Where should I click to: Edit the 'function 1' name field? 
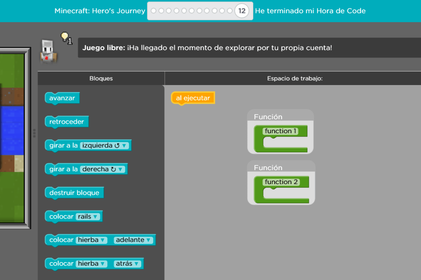[x=281, y=131]
